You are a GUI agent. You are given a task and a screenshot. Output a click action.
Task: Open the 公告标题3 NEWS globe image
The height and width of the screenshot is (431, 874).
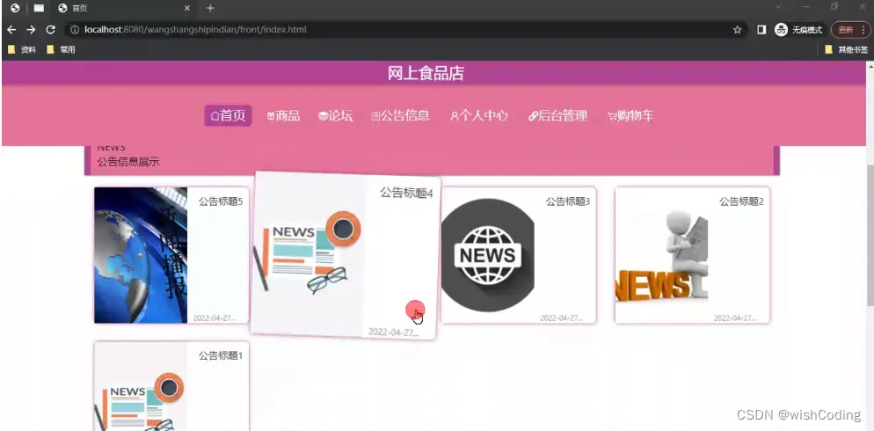pos(488,255)
